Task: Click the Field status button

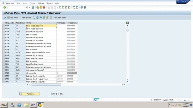Action: tap(13, 18)
